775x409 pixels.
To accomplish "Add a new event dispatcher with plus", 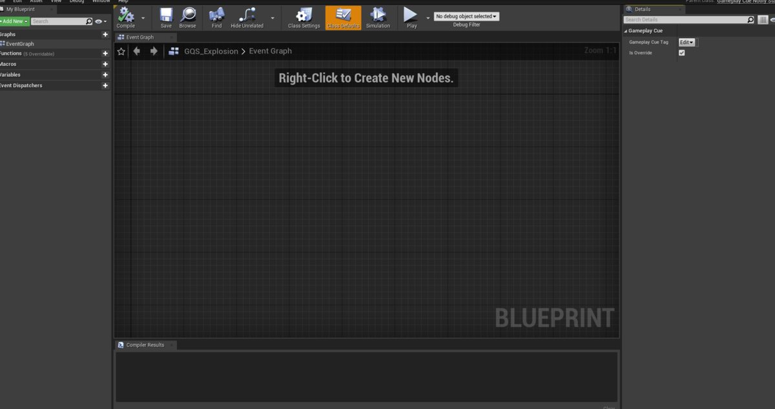I will 105,85.
